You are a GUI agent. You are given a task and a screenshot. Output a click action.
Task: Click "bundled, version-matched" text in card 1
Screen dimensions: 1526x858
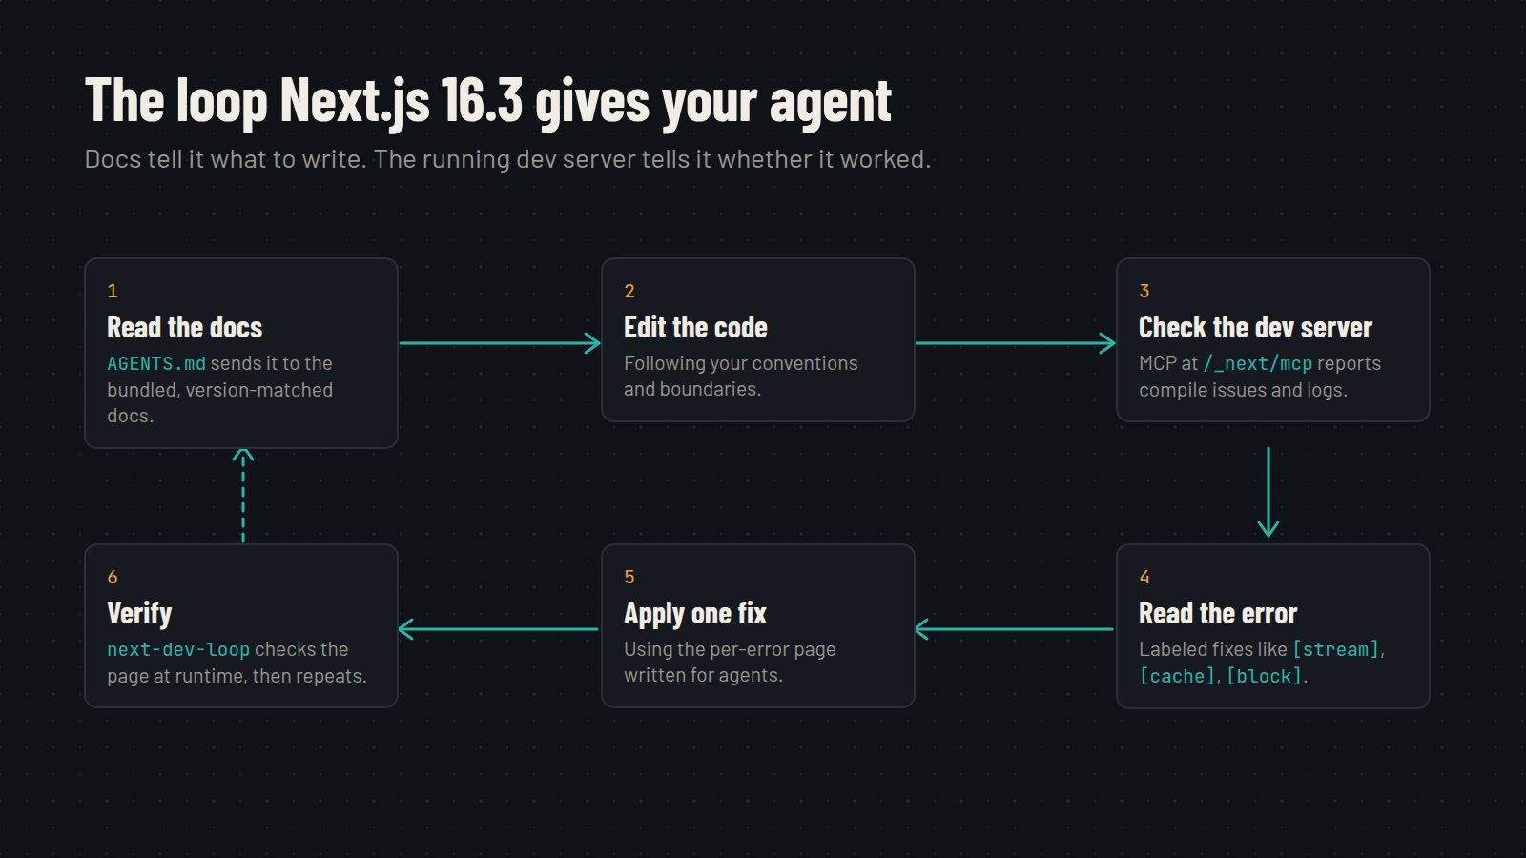(220, 390)
